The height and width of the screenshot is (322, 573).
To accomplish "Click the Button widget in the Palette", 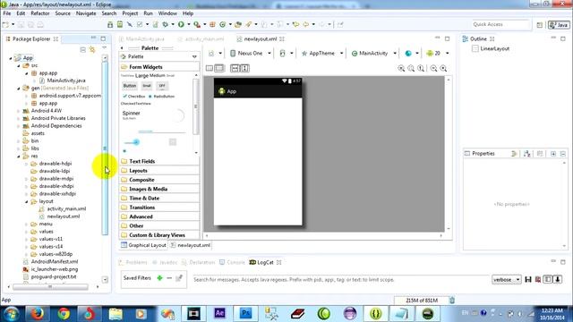I will [x=130, y=86].
